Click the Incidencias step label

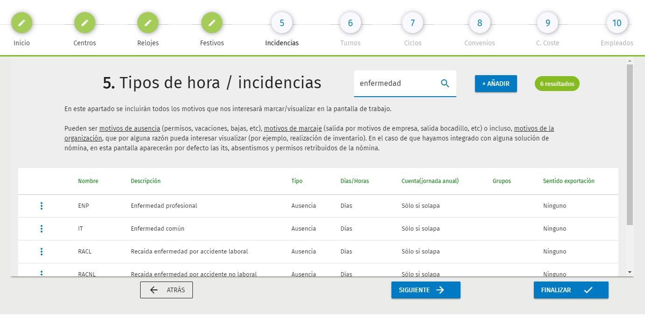tap(282, 43)
